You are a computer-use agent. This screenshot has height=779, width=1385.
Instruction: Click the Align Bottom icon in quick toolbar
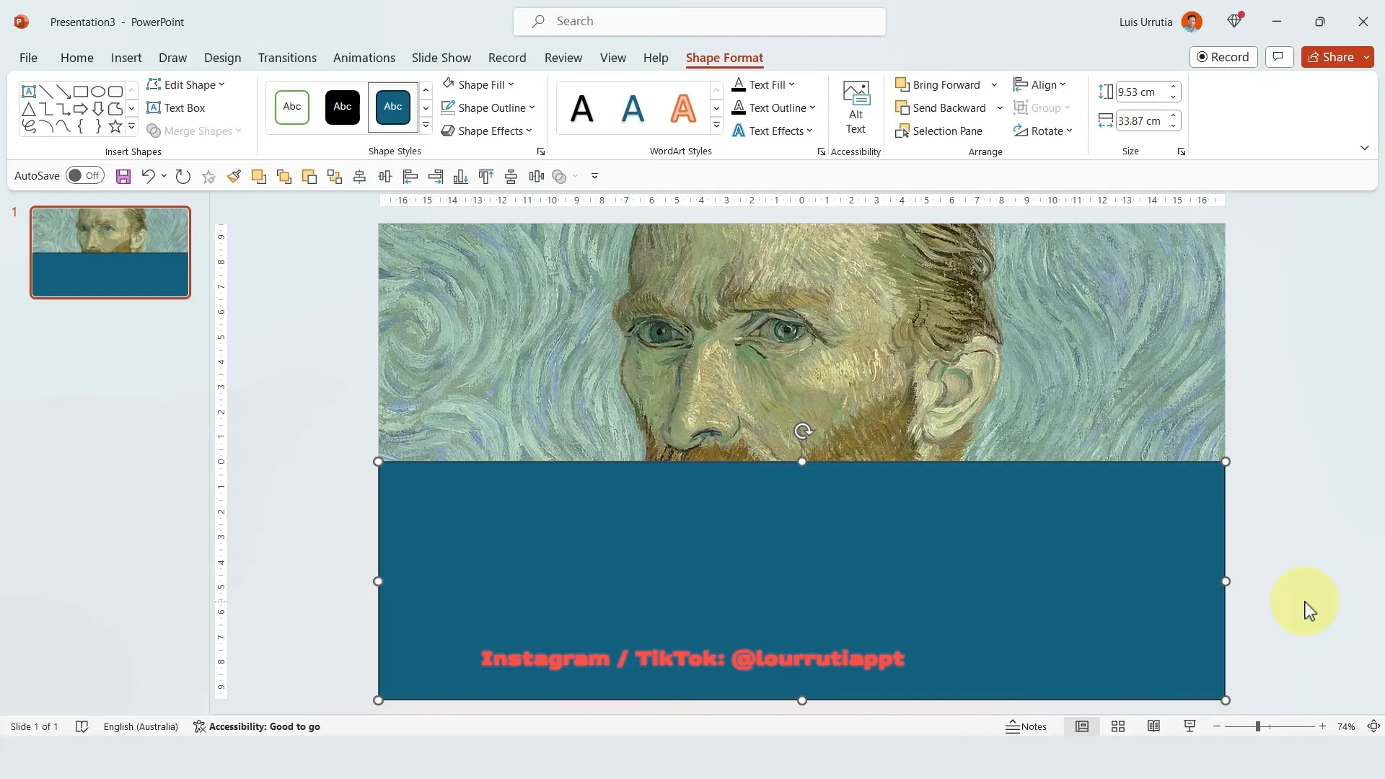tap(461, 177)
